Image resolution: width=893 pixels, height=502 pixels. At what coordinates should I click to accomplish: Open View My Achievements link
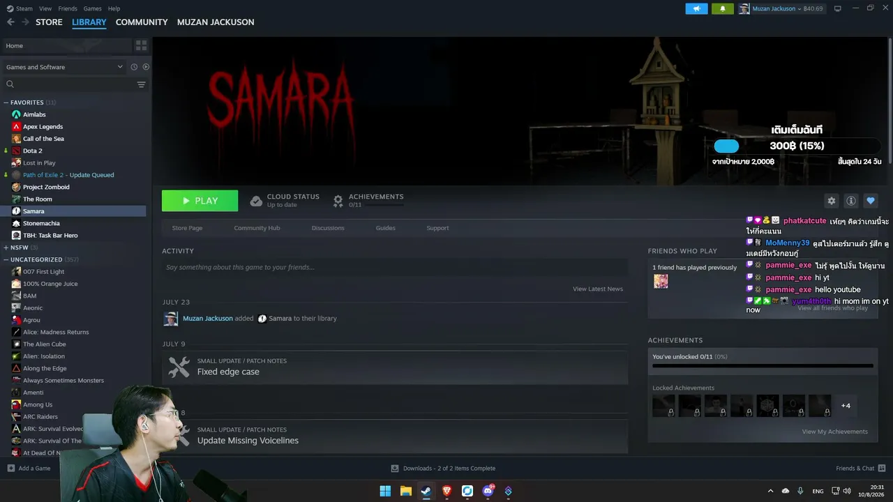click(835, 432)
